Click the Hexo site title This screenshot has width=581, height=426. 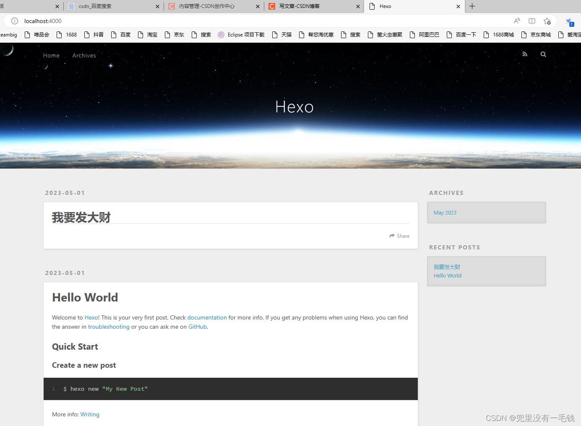[294, 107]
